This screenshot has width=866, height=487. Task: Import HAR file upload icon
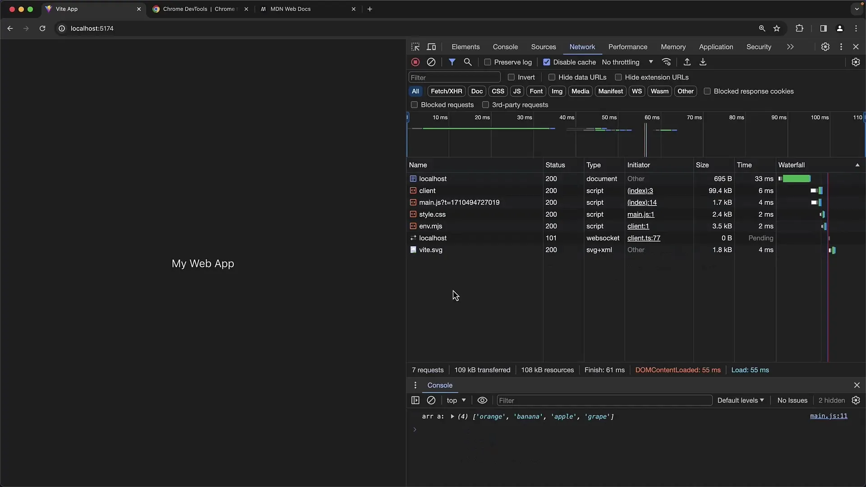coord(687,62)
